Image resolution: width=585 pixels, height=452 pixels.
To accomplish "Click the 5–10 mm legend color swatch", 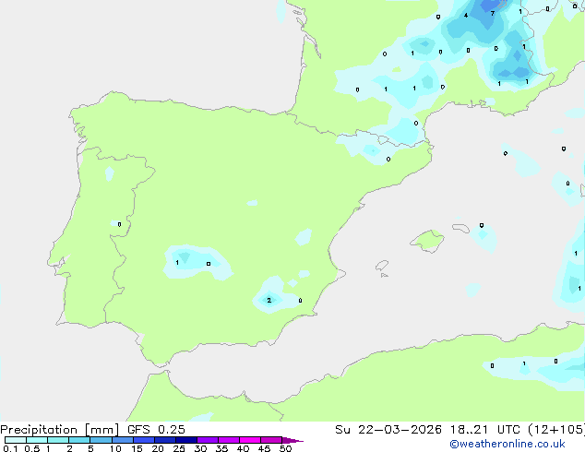I will coord(101,440).
